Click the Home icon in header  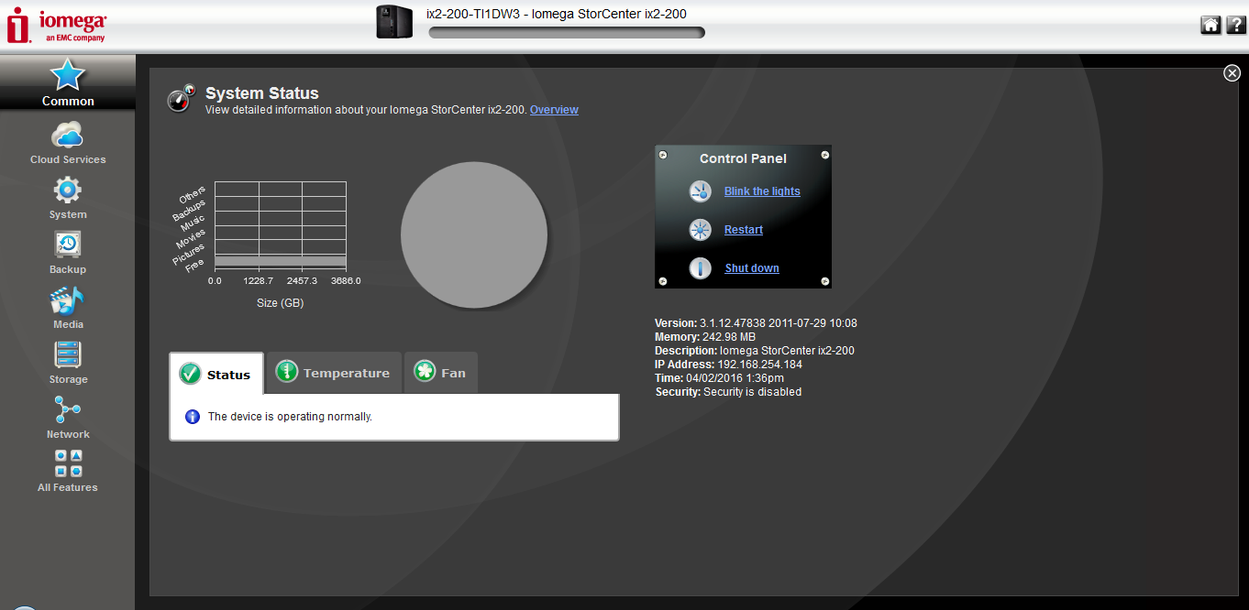point(1210,26)
